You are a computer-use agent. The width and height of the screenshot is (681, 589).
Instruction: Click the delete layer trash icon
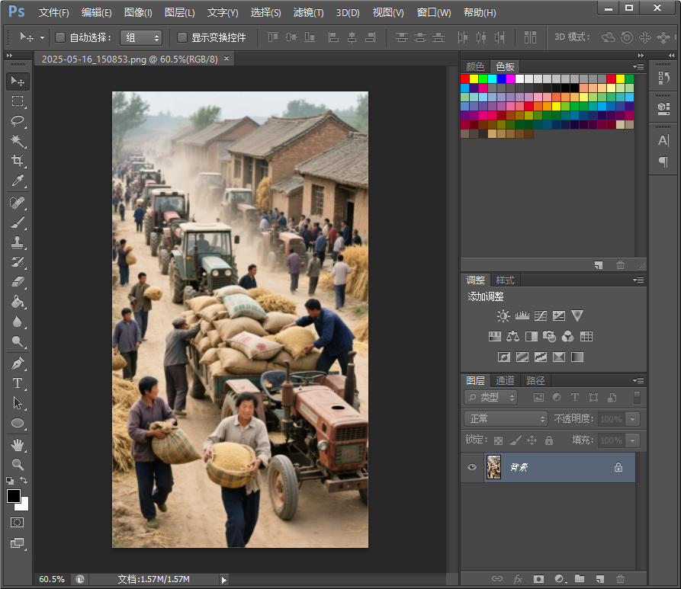620,579
